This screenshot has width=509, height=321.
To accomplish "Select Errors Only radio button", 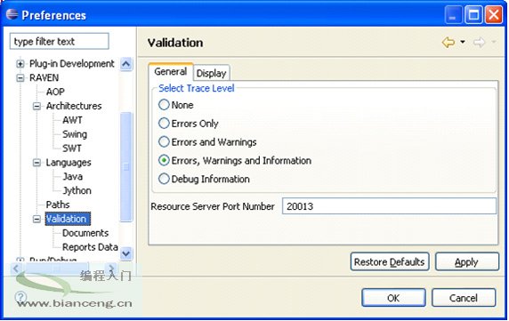I will click(x=164, y=124).
